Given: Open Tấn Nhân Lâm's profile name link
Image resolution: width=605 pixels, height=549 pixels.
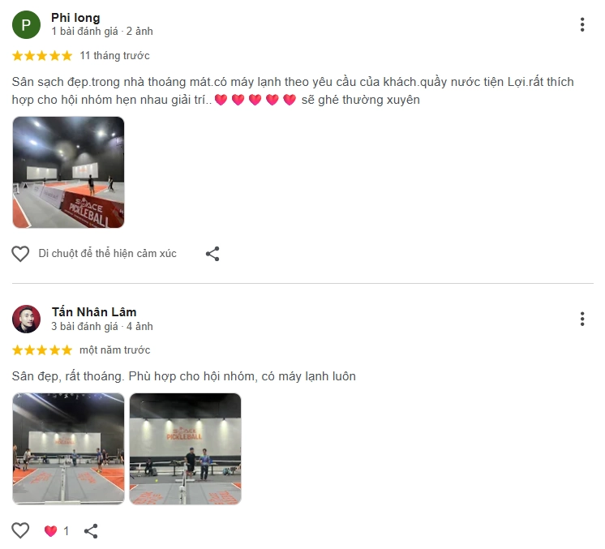Looking at the screenshot, I should click(x=94, y=311).
